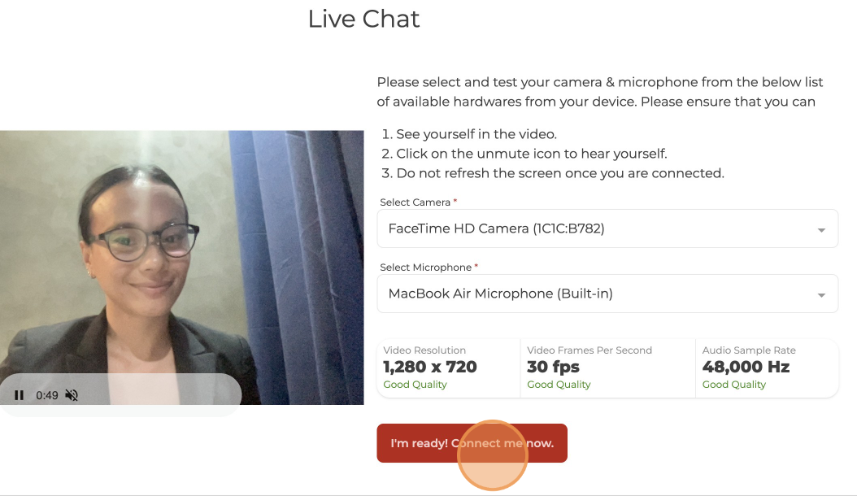
Task: Select the Video Resolution 1,280 x 720 card
Action: (449, 368)
